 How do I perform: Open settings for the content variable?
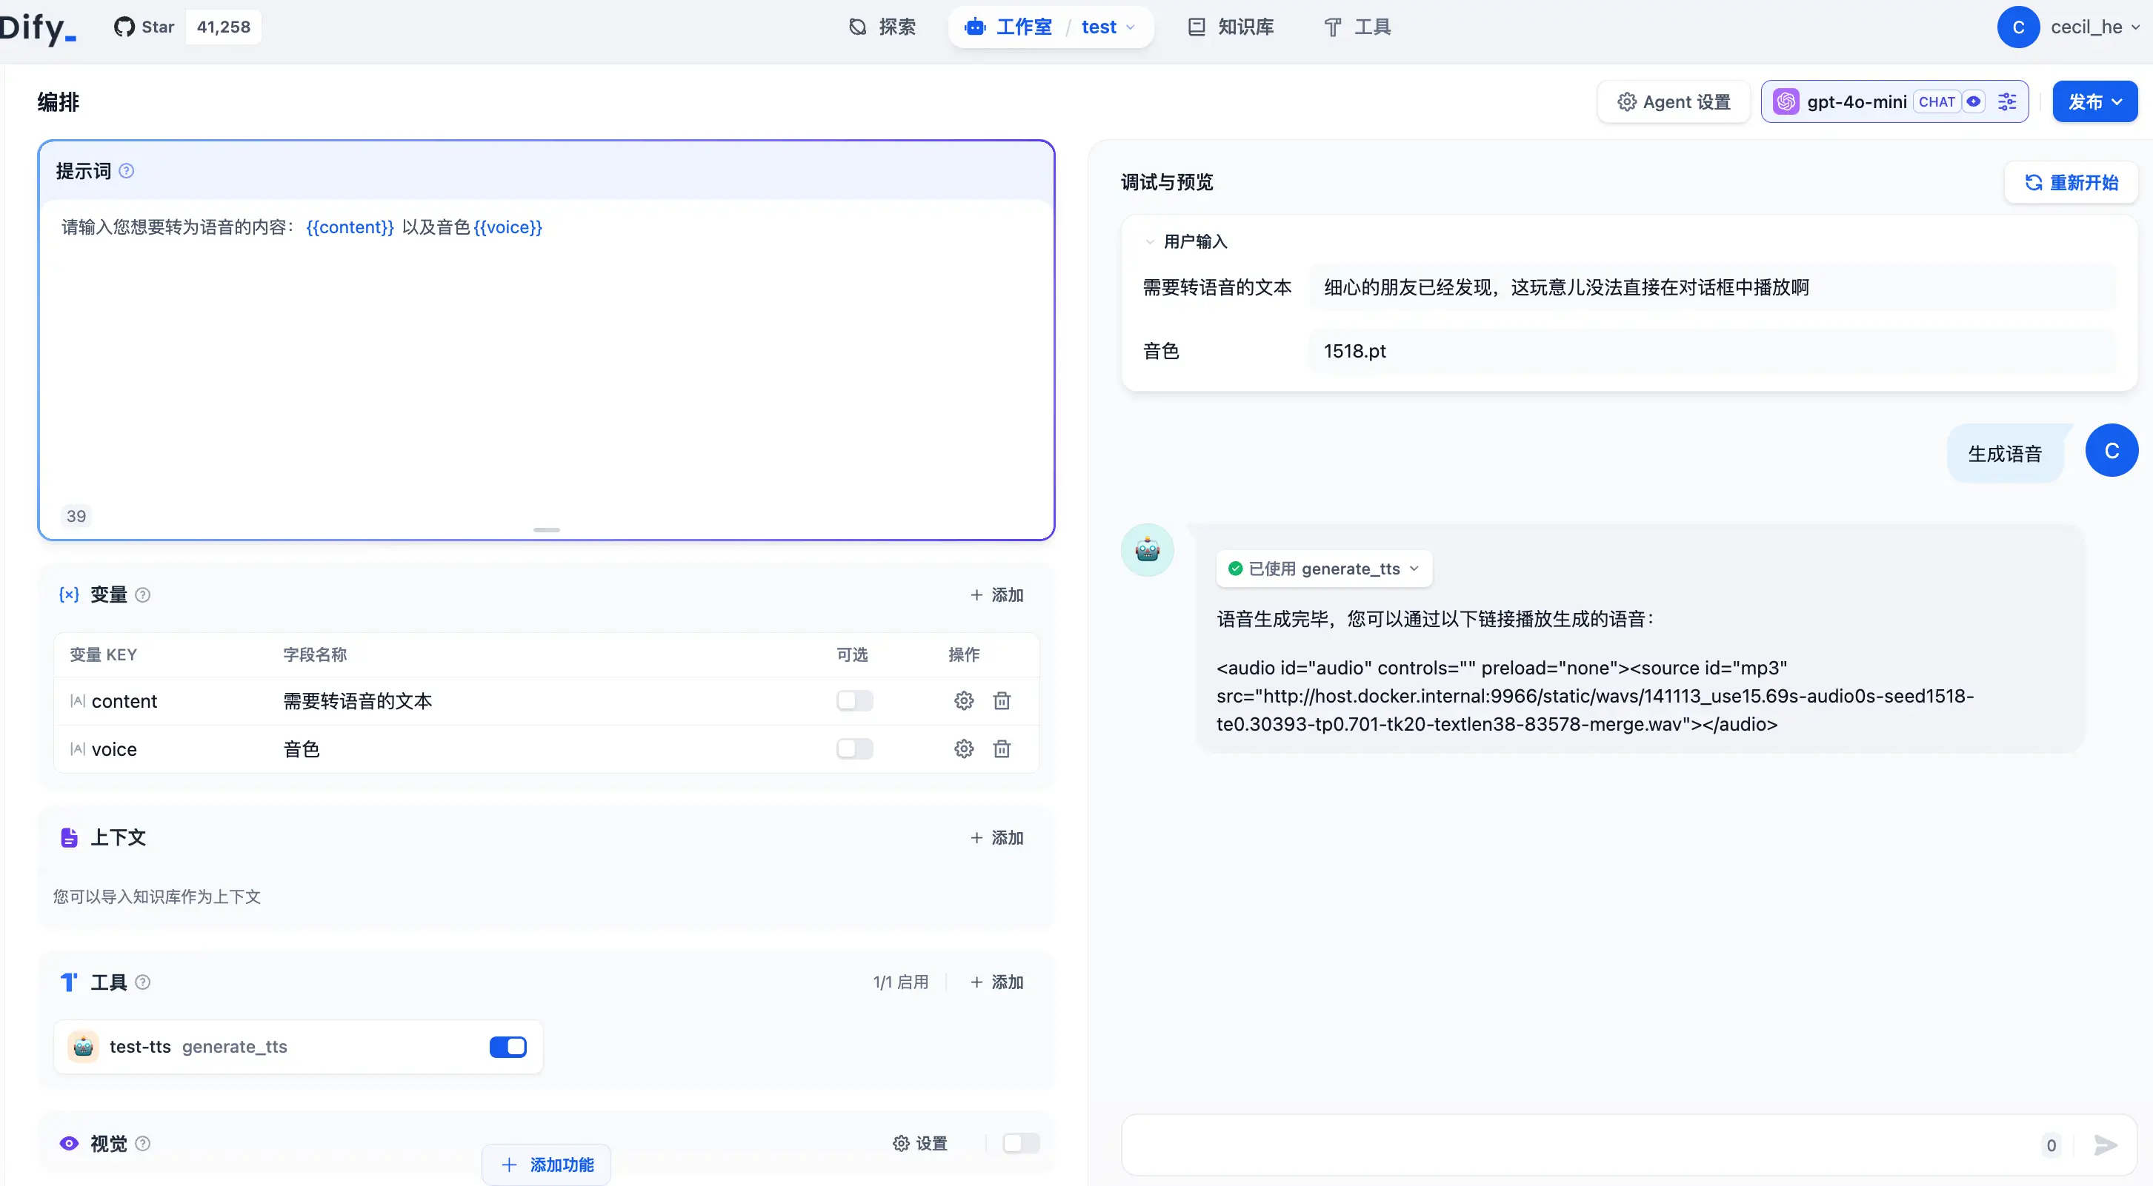coord(964,701)
